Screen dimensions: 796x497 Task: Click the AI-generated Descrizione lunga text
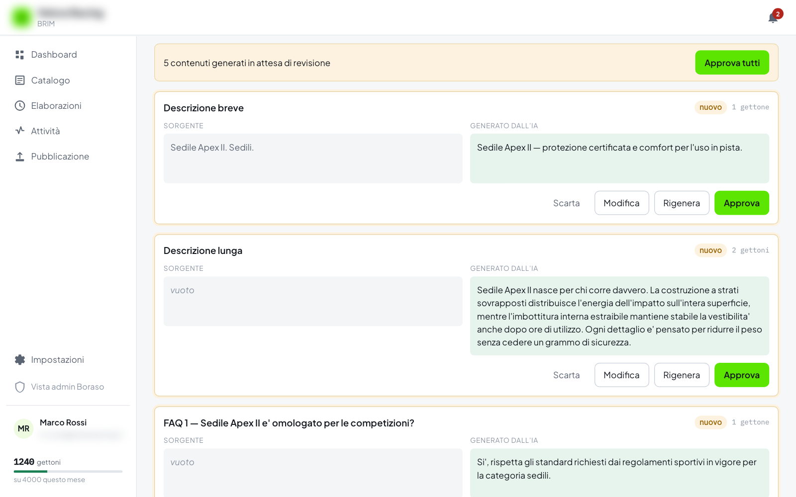point(619,316)
